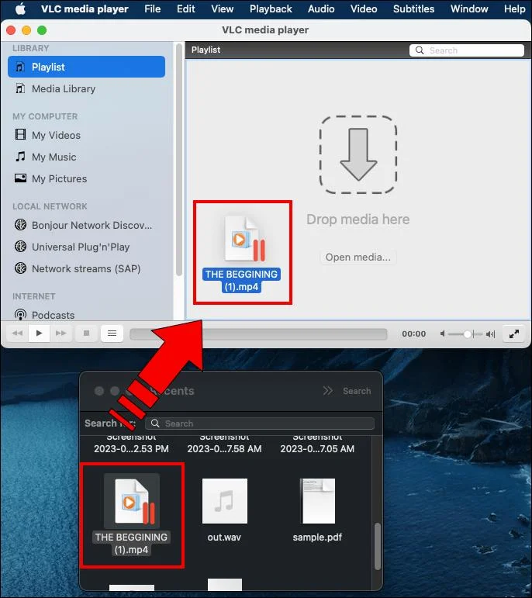
Task: Click the magnifier icon in Finder search
Action: pyautogui.click(x=155, y=423)
